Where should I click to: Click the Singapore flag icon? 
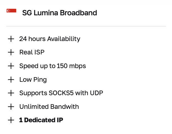click(x=11, y=11)
